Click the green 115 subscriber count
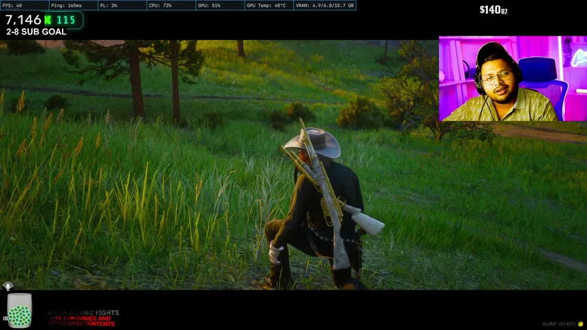Viewport: 587px width, 330px height. tap(66, 20)
